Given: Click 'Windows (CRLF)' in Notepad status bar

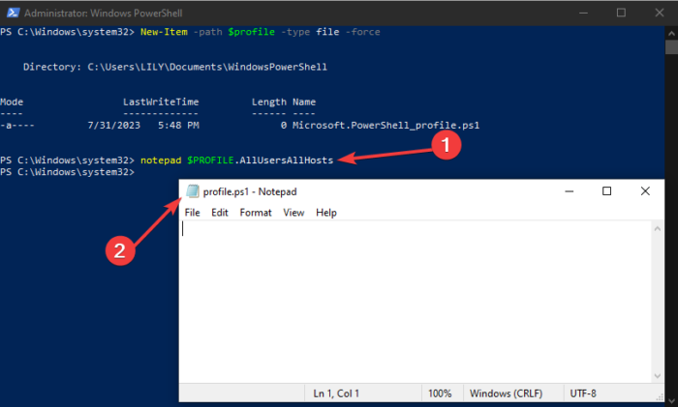Looking at the screenshot, I should [506, 393].
